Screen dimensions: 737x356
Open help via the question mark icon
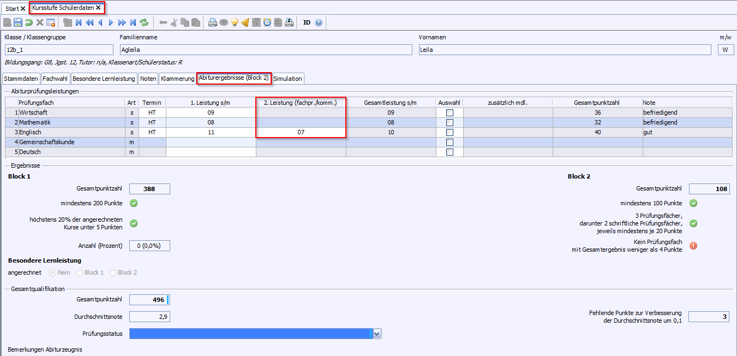pos(319,22)
